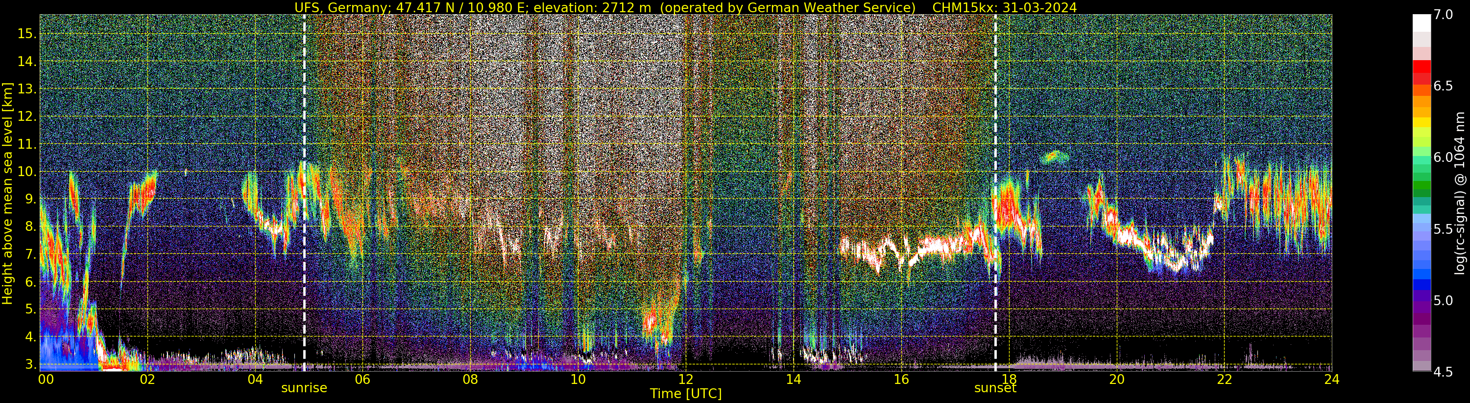
Task: Click the '10' time tick label
Action: (578, 379)
